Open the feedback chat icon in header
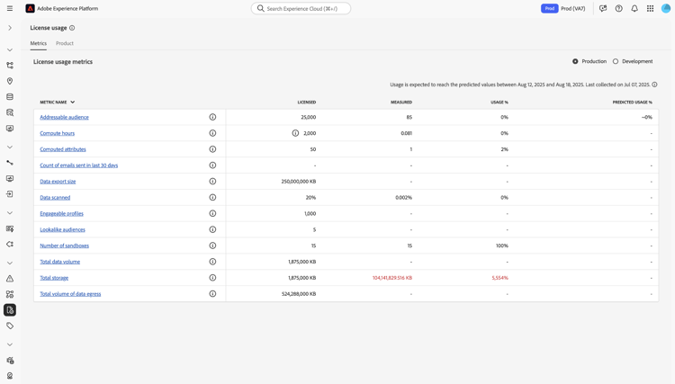The width and height of the screenshot is (675, 384). pos(603,9)
